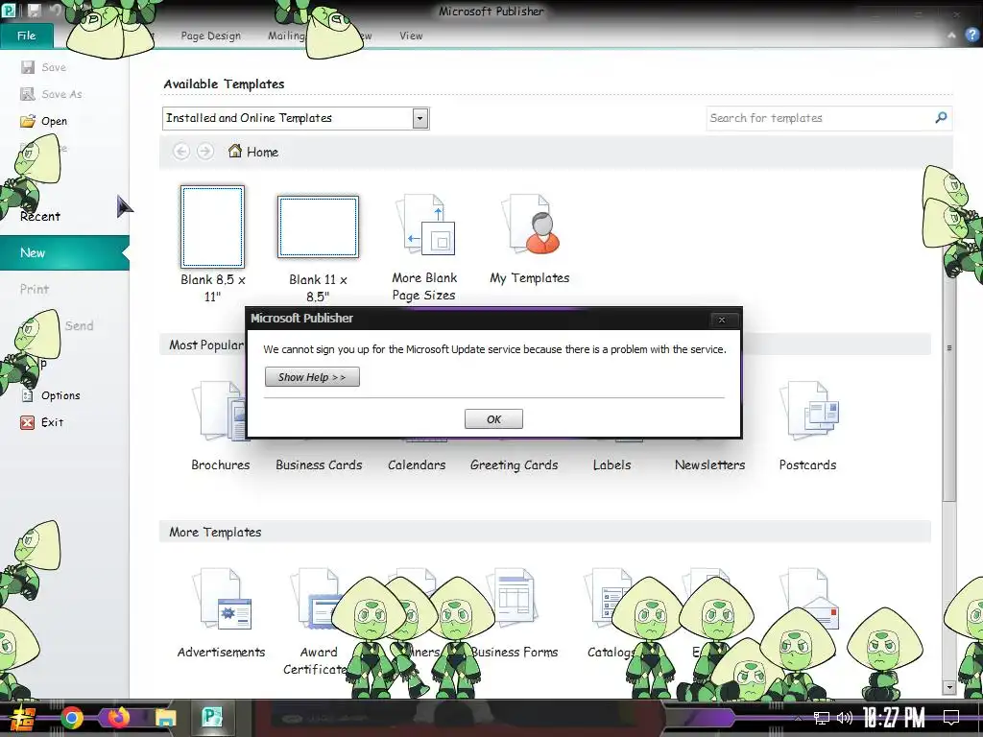The width and height of the screenshot is (983, 737).
Task: Click the volume speaker tray icon
Action: [x=845, y=718]
